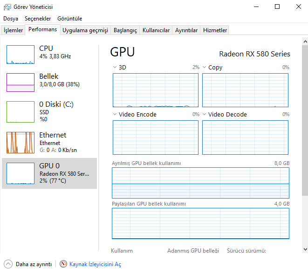This screenshot has height=275, width=308.
Task: Click the Daha az ayrıntı button
Action: (34, 264)
